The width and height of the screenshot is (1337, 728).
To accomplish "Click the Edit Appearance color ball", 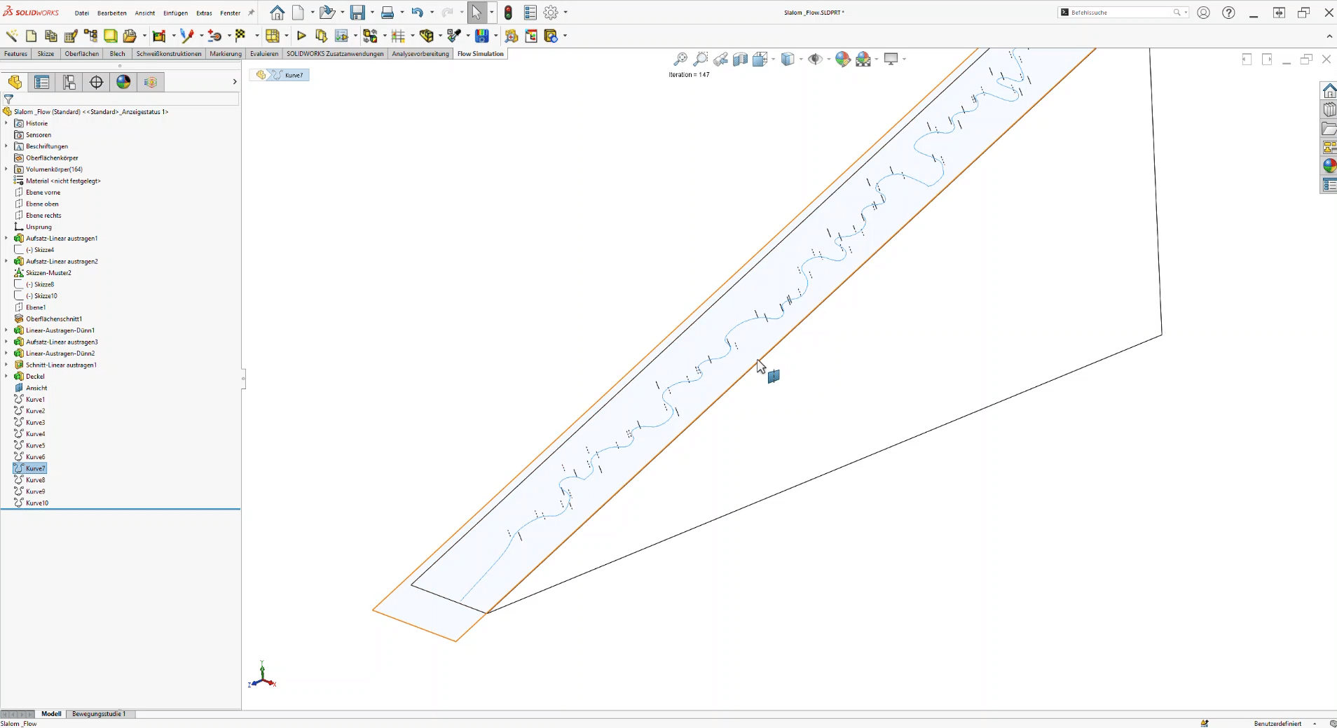I will tap(842, 59).
